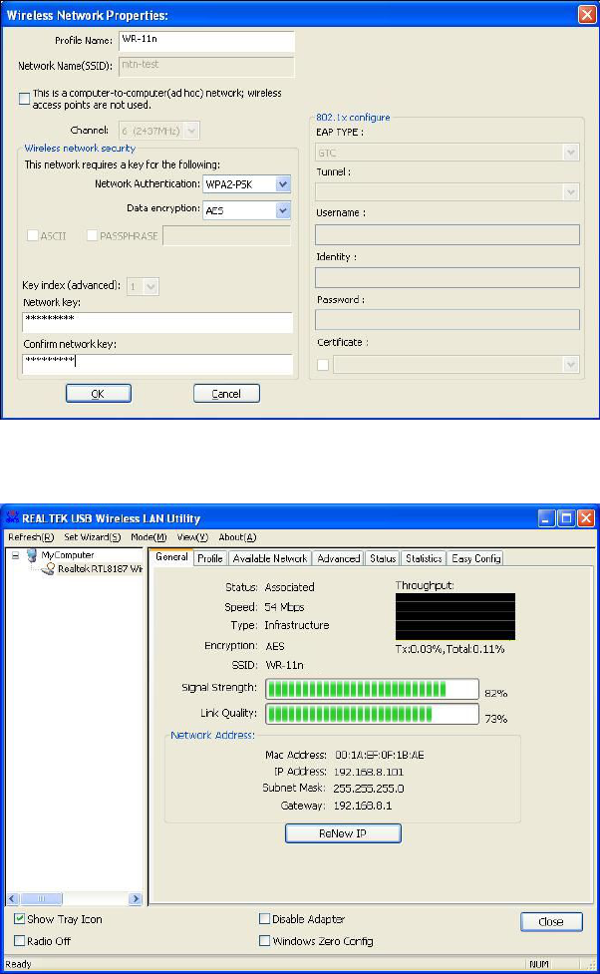The width and height of the screenshot is (600, 974).
Task: Click Cancel in Wireless Network Properties
Action: pos(226,393)
